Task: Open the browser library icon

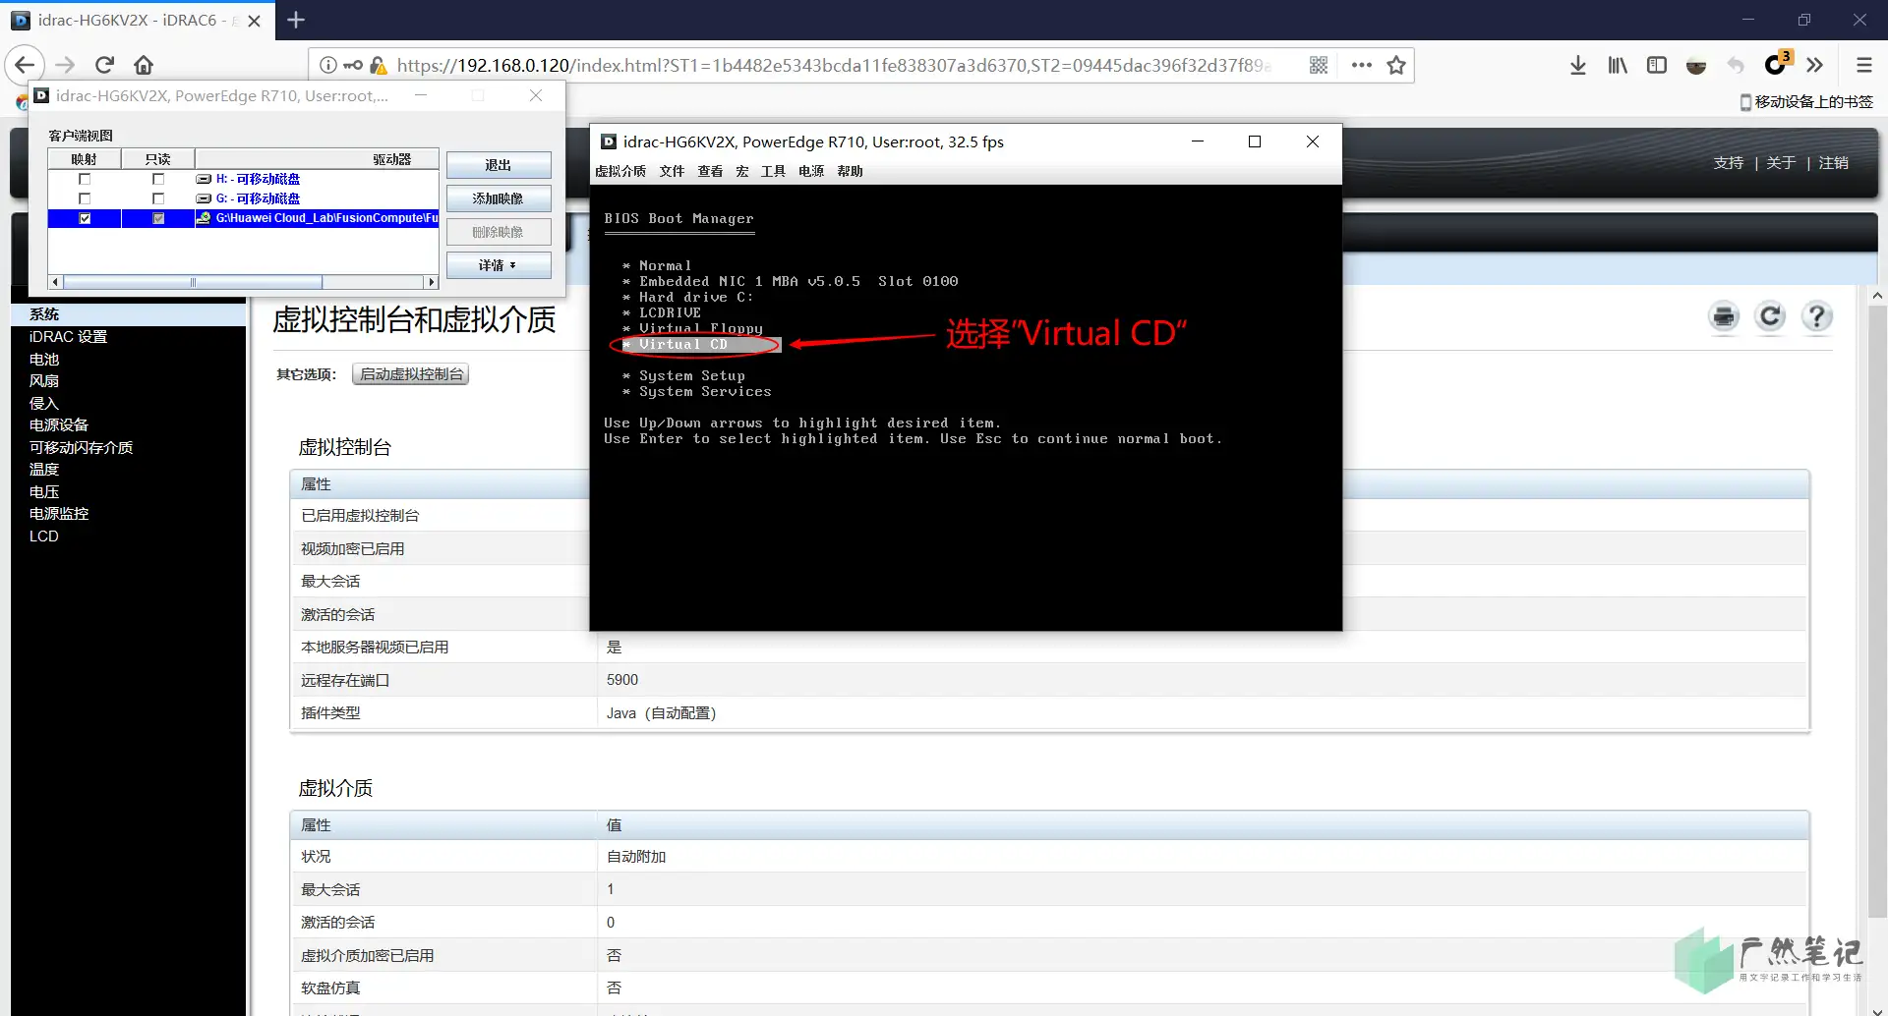Action: pos(1618,65)
